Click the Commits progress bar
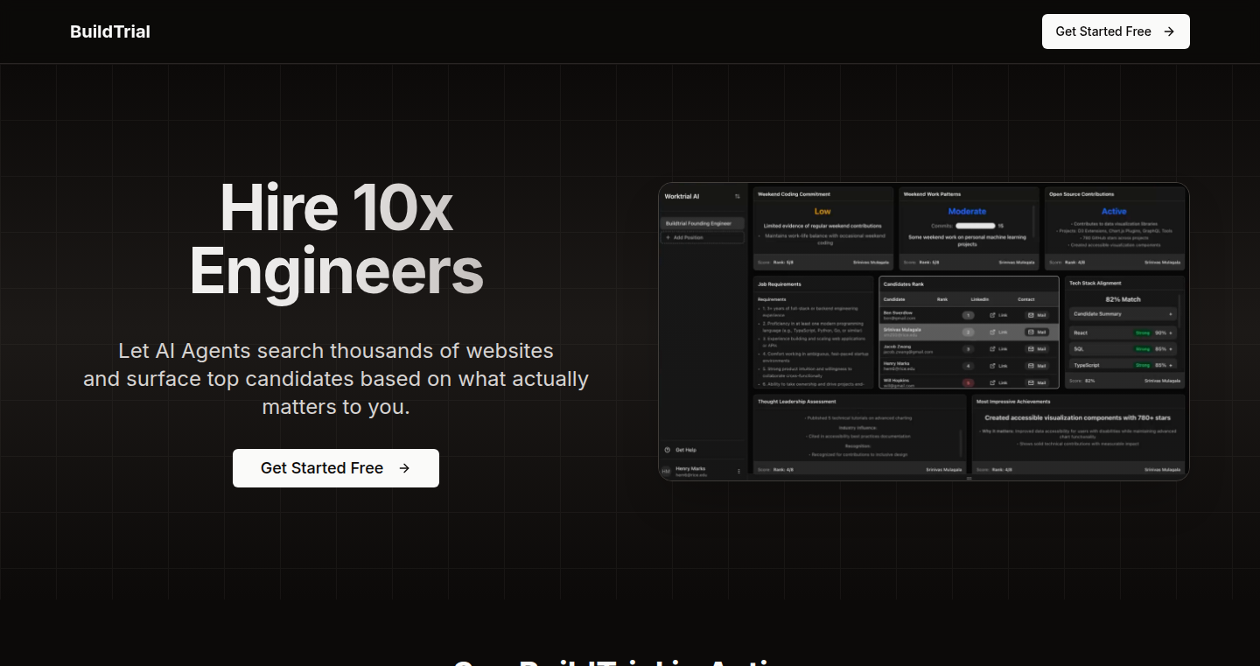 [x=976, y=226]
